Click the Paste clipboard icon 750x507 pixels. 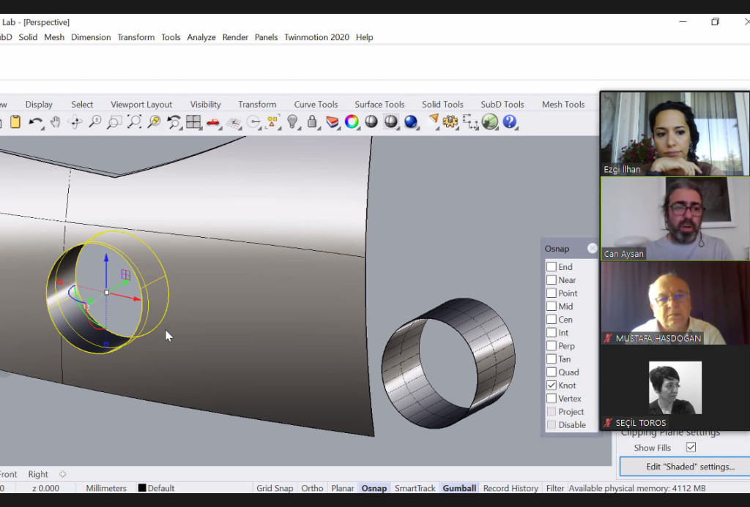[x=15, y=122]
